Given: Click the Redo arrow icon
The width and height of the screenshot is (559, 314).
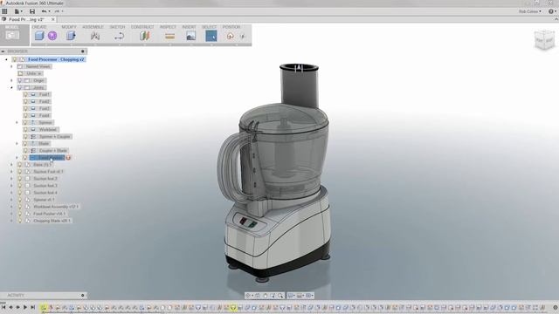Looking at the screenshot, I should [x=57, y=11].
